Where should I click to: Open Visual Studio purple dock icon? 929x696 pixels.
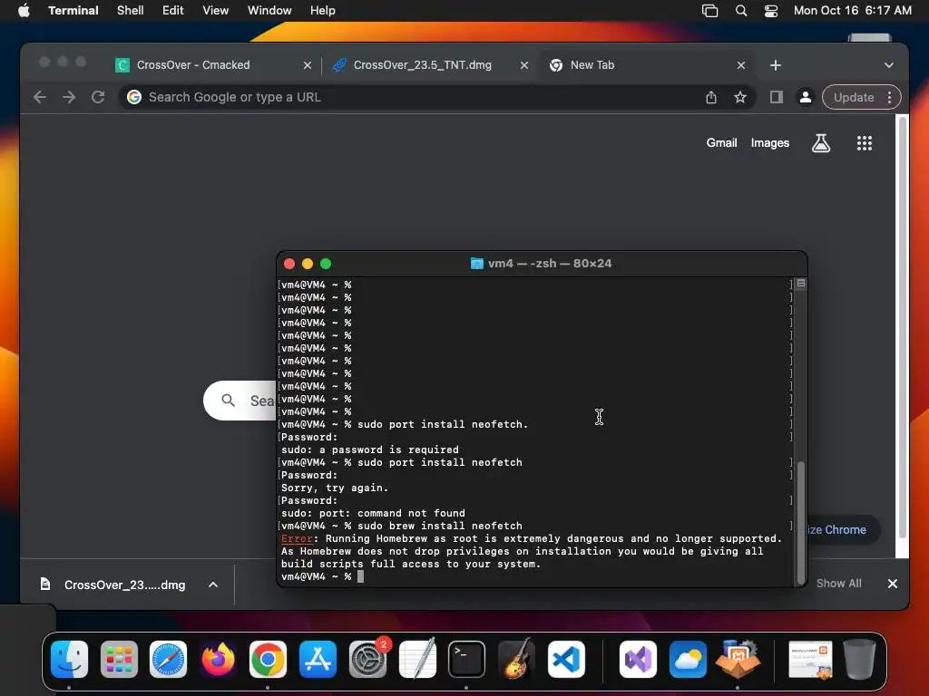[638, 659]
